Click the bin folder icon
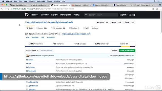The height and width of the screenshot is (91, 162). point(27,63)
